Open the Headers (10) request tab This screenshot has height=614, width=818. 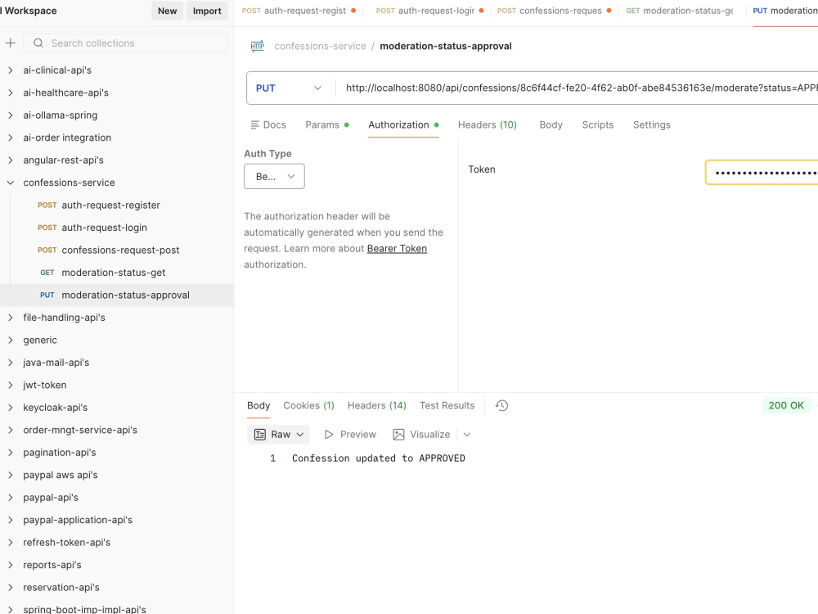click(x=488, y=124)
